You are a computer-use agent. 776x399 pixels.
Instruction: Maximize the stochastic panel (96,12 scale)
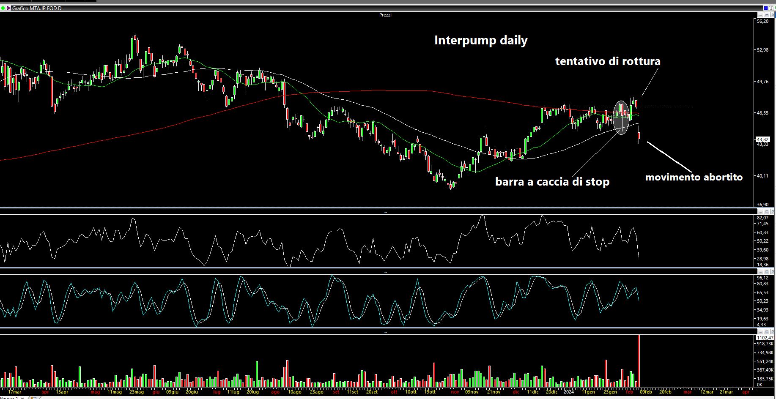(767, 271)
